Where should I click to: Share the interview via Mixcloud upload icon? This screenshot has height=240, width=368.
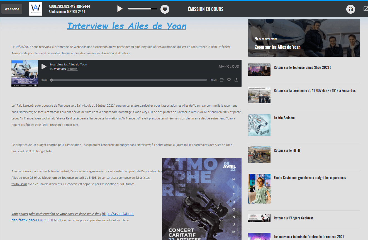point(237,80)
